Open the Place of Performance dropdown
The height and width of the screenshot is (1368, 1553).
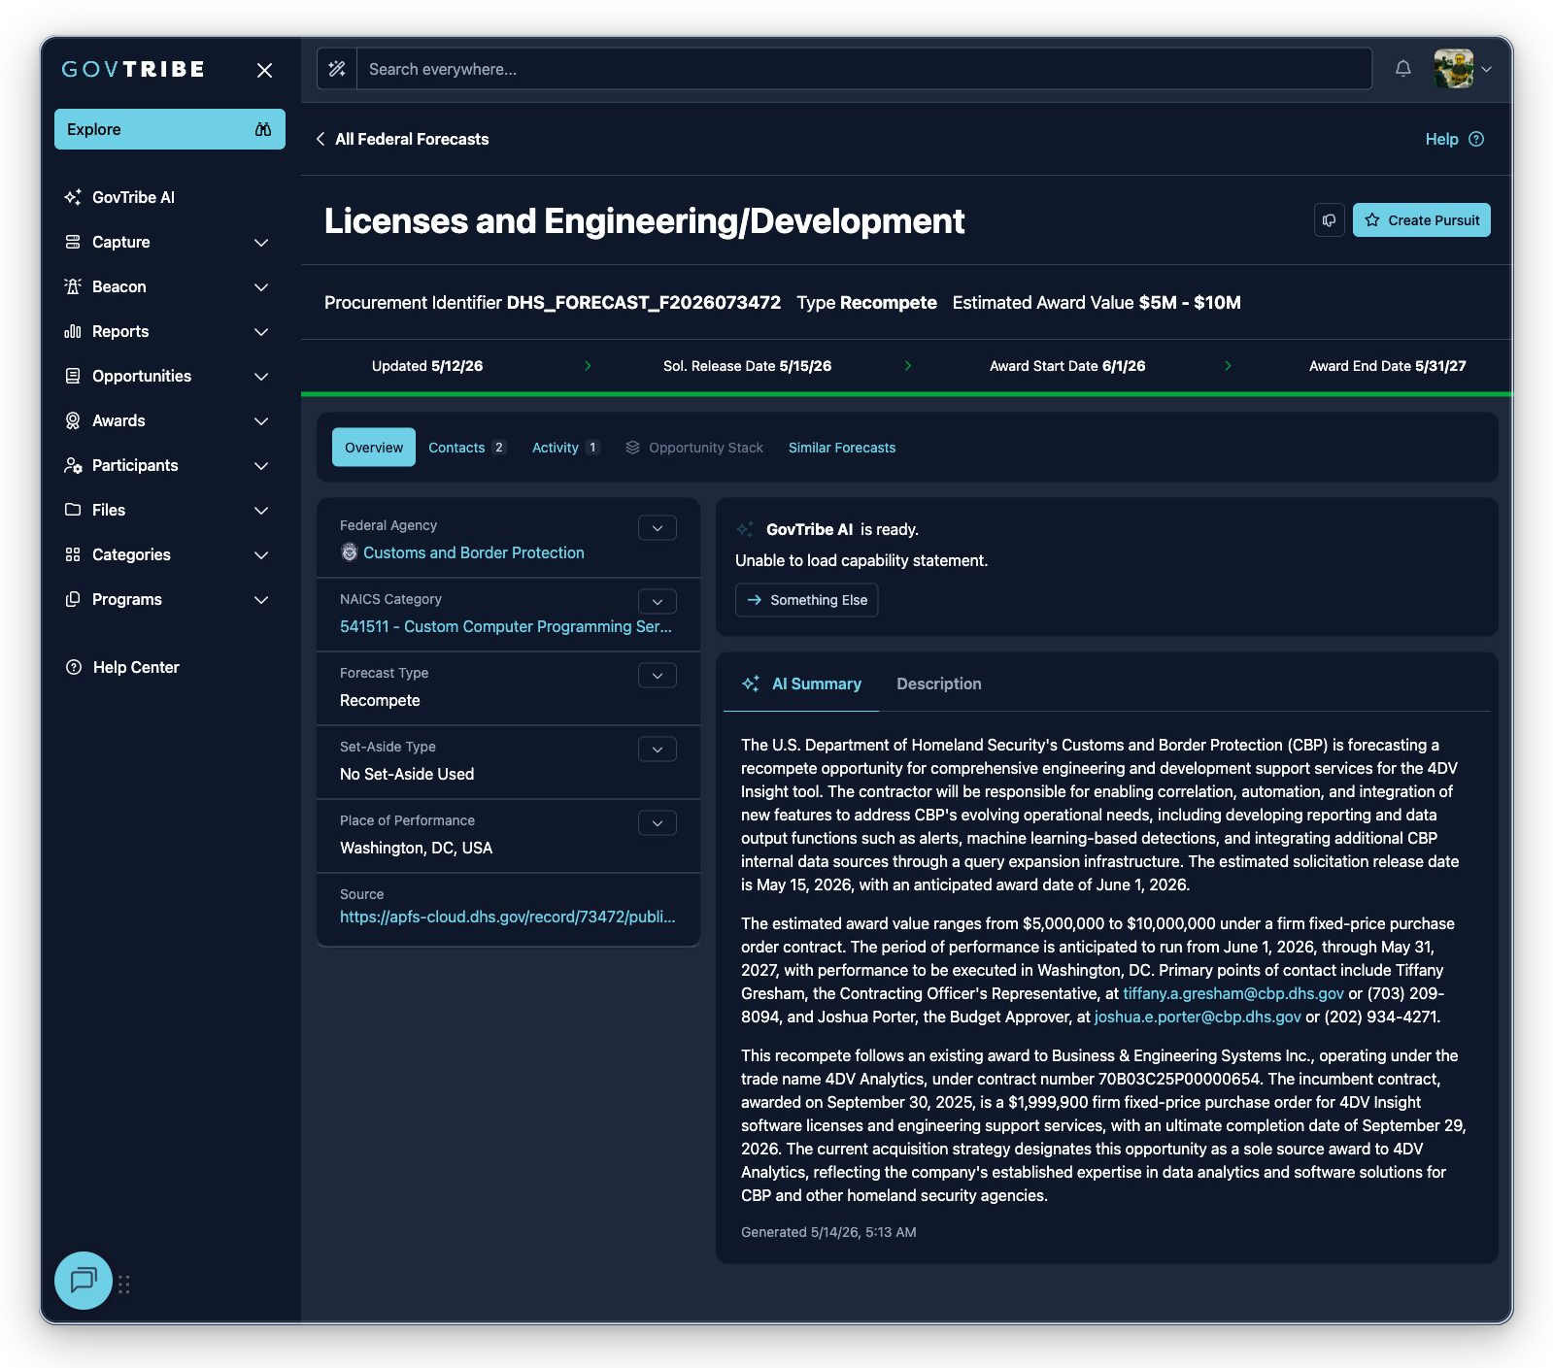tap(658, 823)
